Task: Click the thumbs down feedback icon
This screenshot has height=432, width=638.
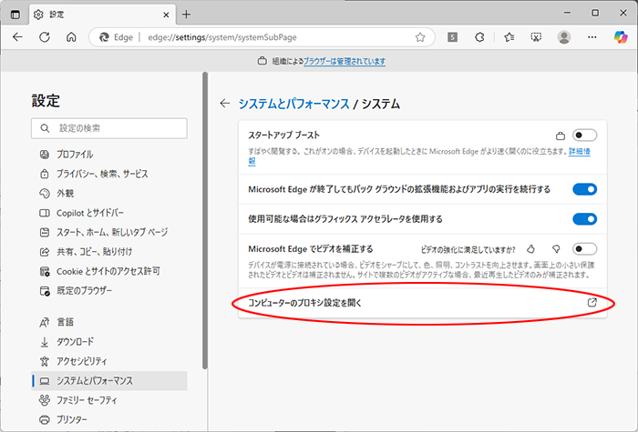Action: point(555,248)
